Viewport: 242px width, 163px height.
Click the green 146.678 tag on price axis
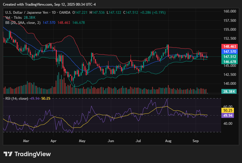(230, 62)
